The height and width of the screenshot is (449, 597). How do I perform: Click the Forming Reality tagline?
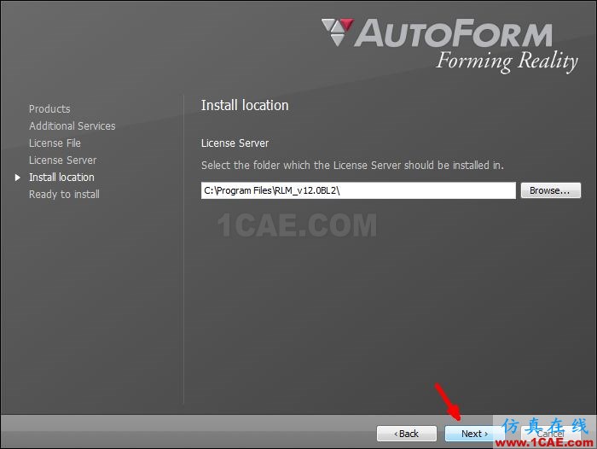coord(507,61)
